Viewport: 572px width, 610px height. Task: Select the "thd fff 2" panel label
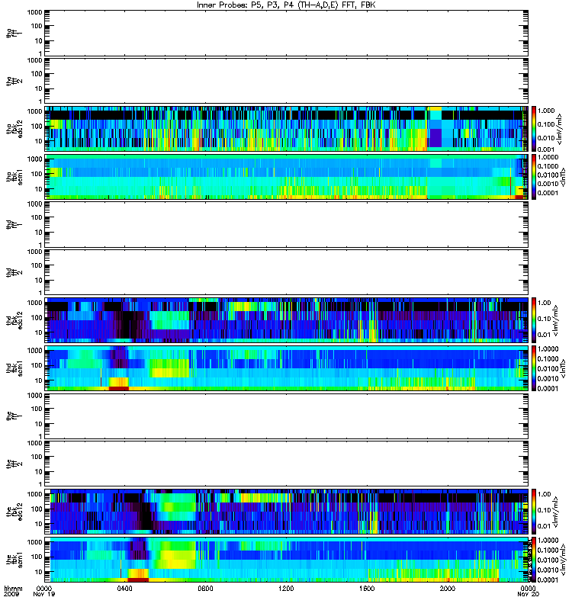click(x=14, y=272)
